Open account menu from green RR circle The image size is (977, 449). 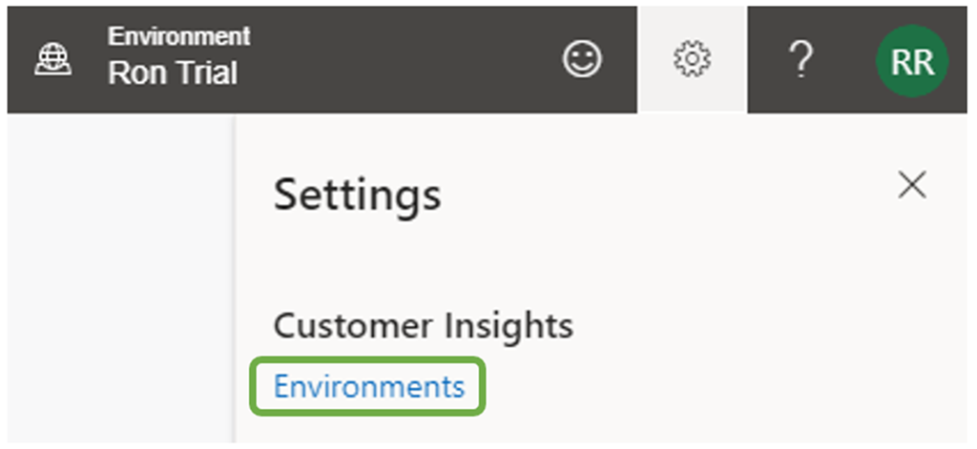coord(911,61)
